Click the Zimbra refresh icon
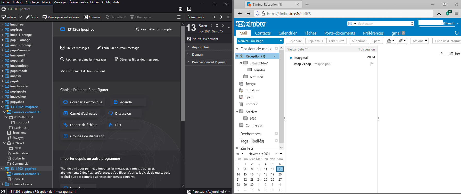461x194 pixels. [456, 33]
